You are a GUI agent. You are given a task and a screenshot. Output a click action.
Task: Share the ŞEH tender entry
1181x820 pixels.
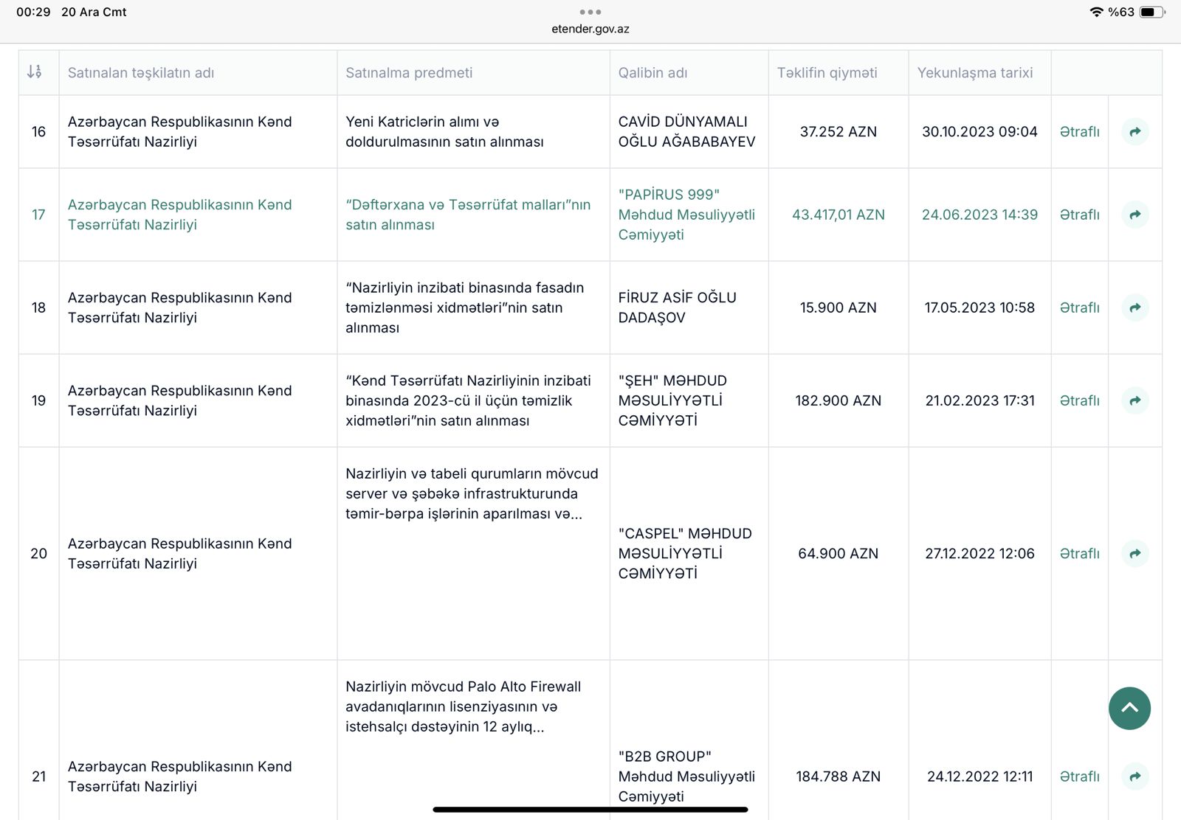click(1135, 400)
